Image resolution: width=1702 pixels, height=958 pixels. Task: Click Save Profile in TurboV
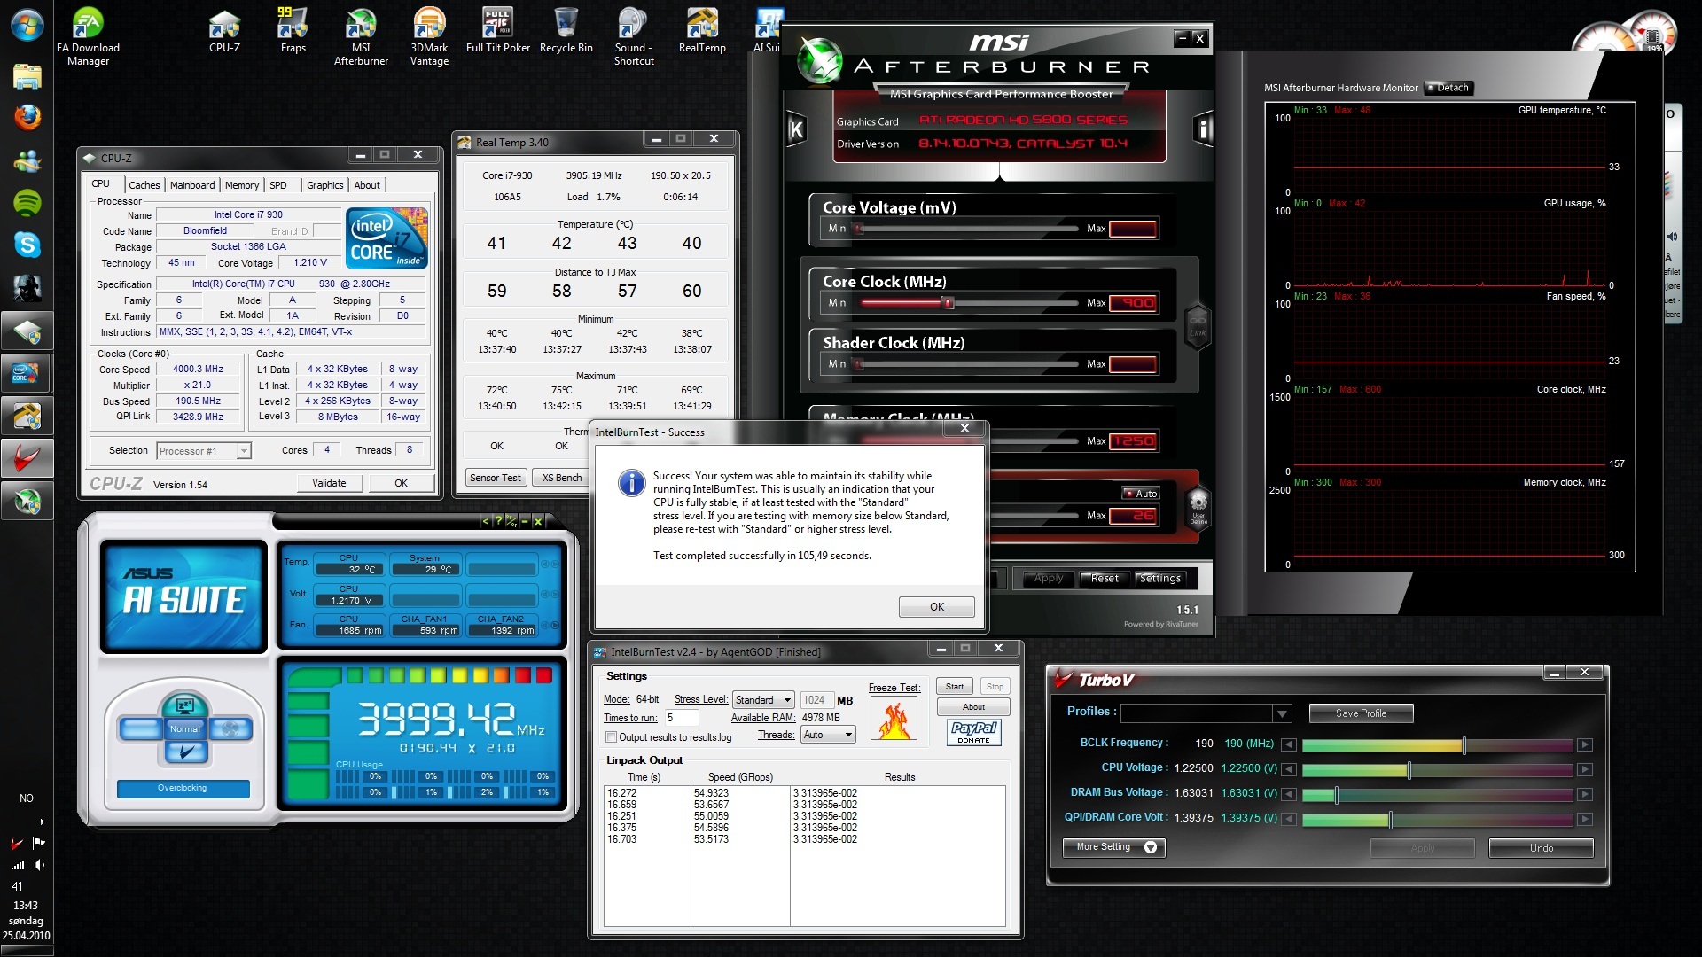click(x=1361, y=713)
